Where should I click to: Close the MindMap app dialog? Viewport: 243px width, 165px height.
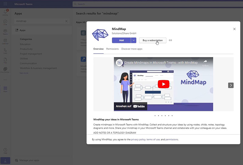[x=234, y=29]
